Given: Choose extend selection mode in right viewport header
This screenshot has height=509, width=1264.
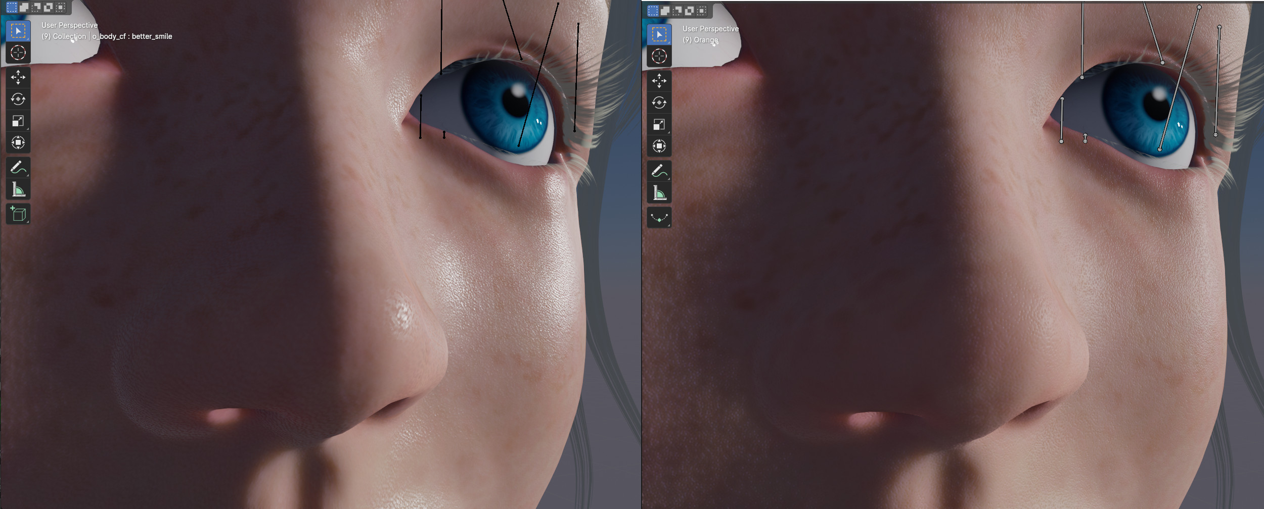Looking at the screenshot, I should click(x=665, y=11).
